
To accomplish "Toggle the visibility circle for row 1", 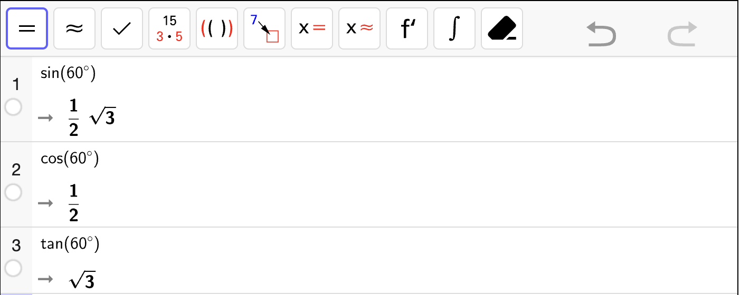I will [x=13, y=107].
